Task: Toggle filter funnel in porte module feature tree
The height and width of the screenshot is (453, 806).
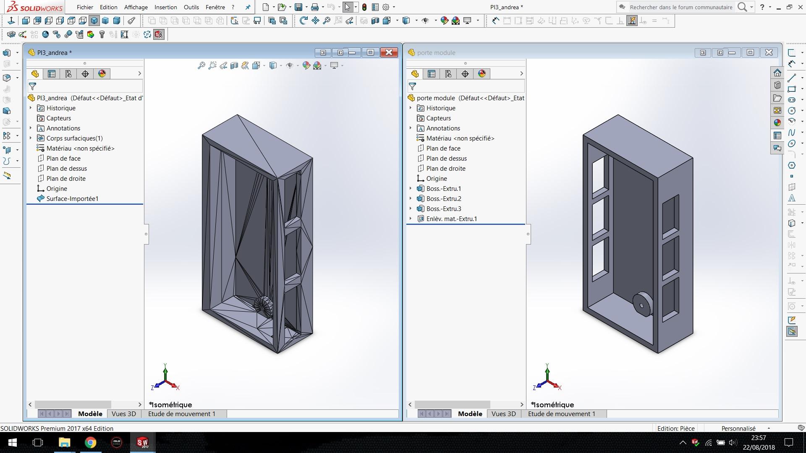Action: (x=412, y=86)
